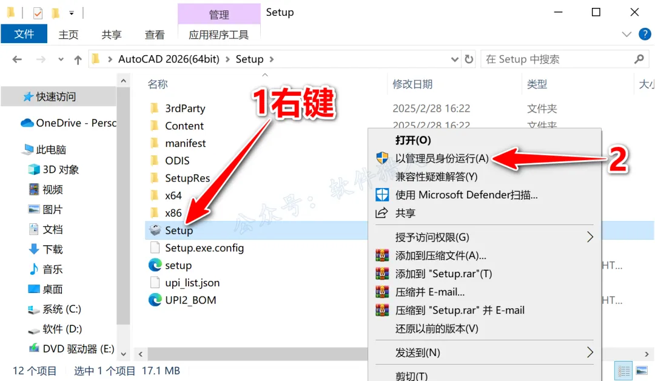The width and height of the screenshot is (655, 381).
Task: Click the Back navigation arrow
Action: (x=17, y=59)
